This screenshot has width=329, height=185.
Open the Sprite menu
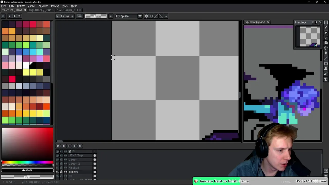[21, 6]
